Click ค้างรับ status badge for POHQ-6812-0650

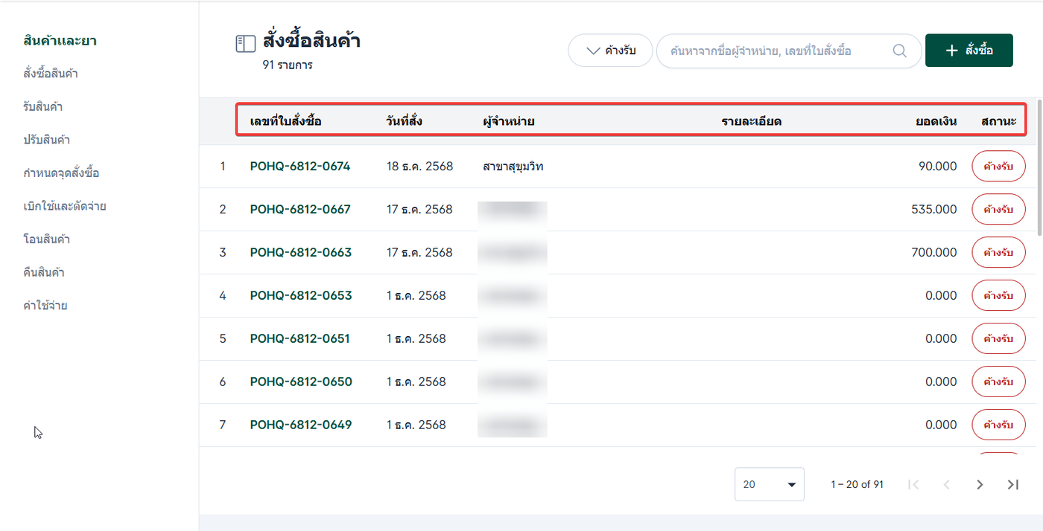pyautogui.click(x=998, y=382)
